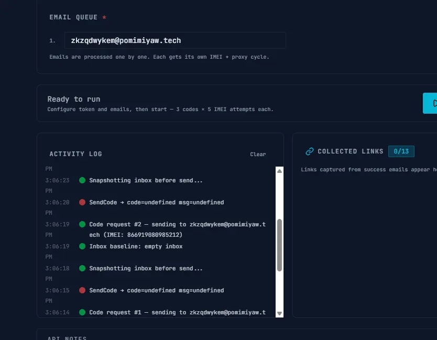The height and width of the screenshot is (340, 437).
Task: Click the cyan start play button
Action: pyautogui.click(x=430, y=103)
